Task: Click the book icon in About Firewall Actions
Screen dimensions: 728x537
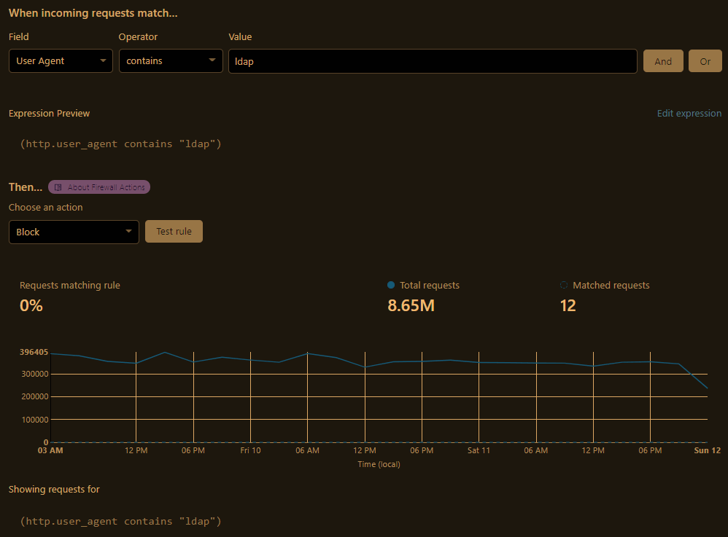Action: (x=58, y=187)
